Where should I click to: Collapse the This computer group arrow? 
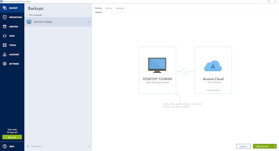(x=27, y=15)
